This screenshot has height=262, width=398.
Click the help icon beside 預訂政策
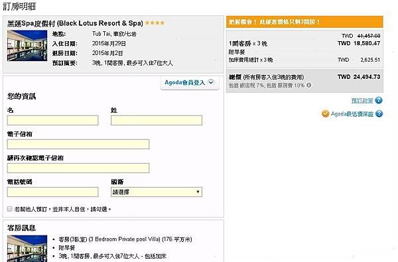(x=379, y=100)
